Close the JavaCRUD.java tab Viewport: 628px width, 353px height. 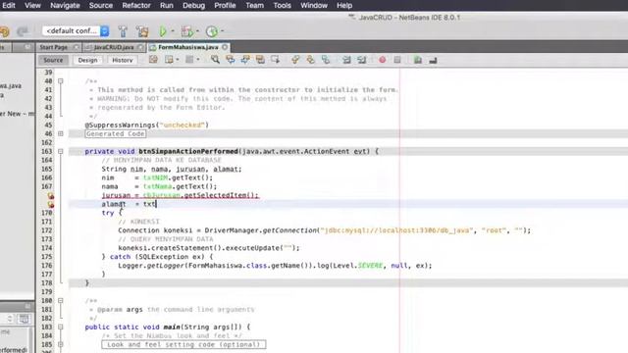(140, 47)
